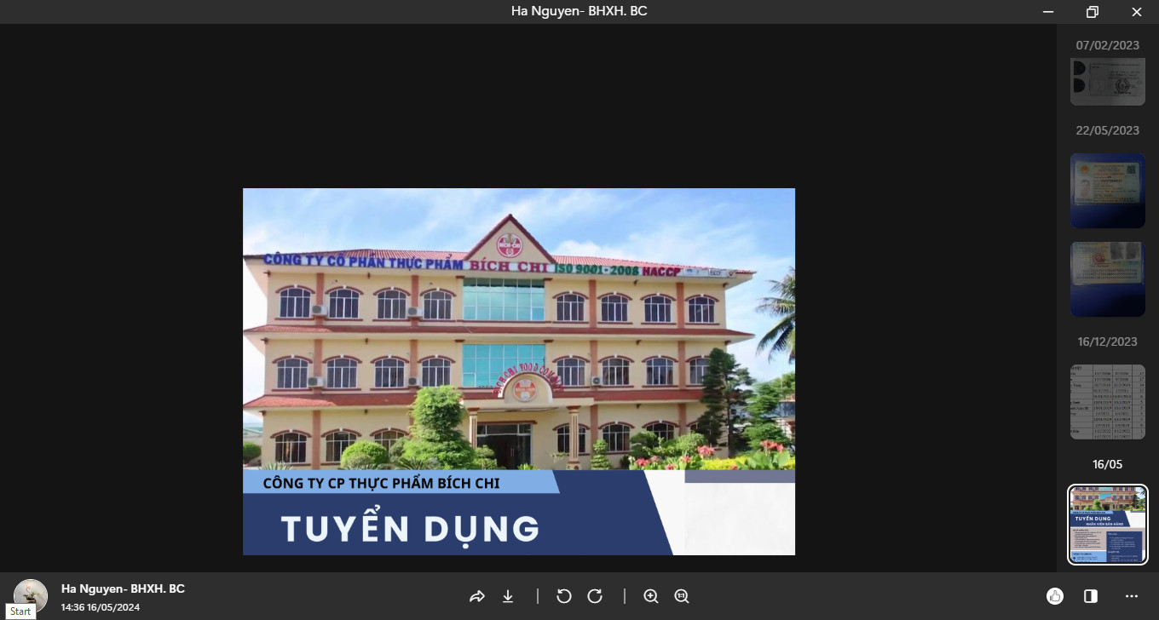Select the second ID card thumbnail under 22/05/2023
Viewport: 1159px width, 620px height.
click(1107, 278)
